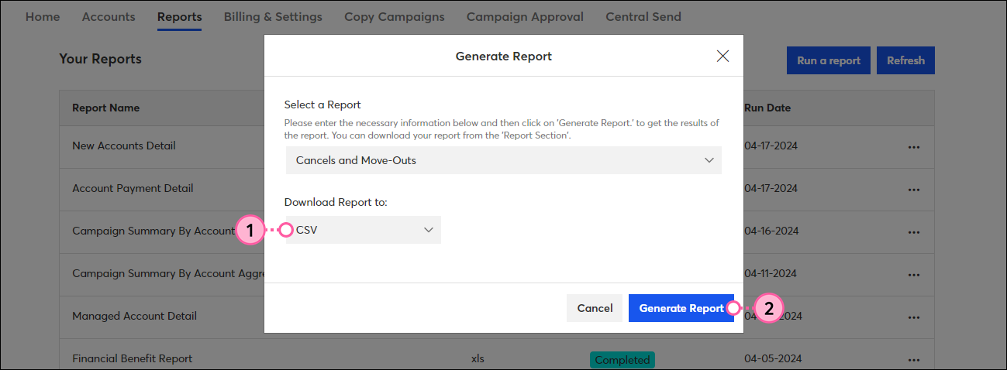Click the Completed status badge

(622, 360)
